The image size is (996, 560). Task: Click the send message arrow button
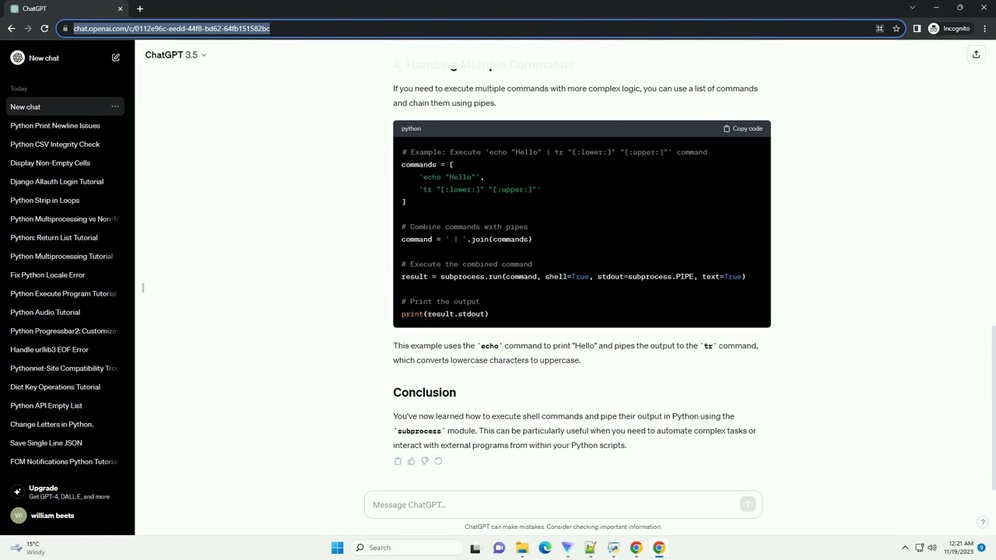tap(748, 505)
